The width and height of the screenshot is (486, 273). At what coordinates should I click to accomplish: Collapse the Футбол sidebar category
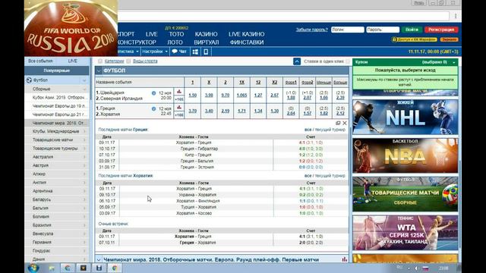click(84, 80)
